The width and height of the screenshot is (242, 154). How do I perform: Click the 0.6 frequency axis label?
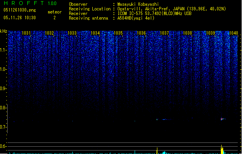pos(3,146)
